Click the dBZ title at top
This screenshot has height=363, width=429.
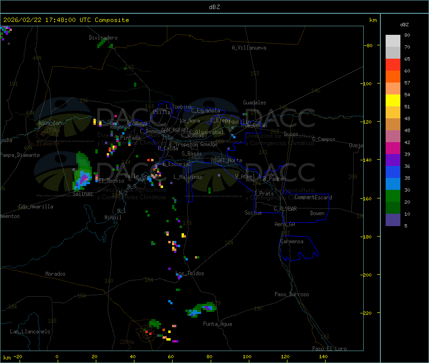point(214,7)
